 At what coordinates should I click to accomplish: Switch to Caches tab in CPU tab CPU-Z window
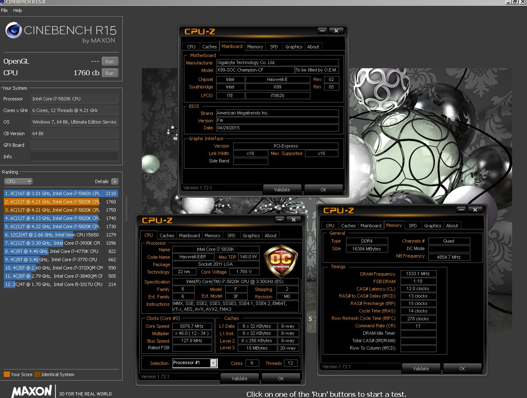point(167,236)
